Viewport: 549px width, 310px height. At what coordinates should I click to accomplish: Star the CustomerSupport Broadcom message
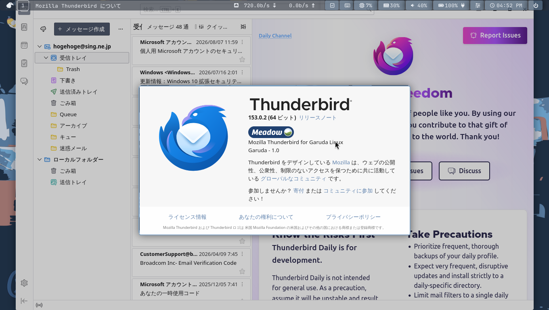[242, 271]
